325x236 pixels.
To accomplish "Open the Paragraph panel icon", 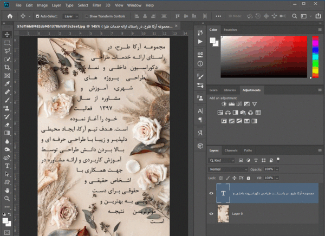I will (x=200, y=120).
